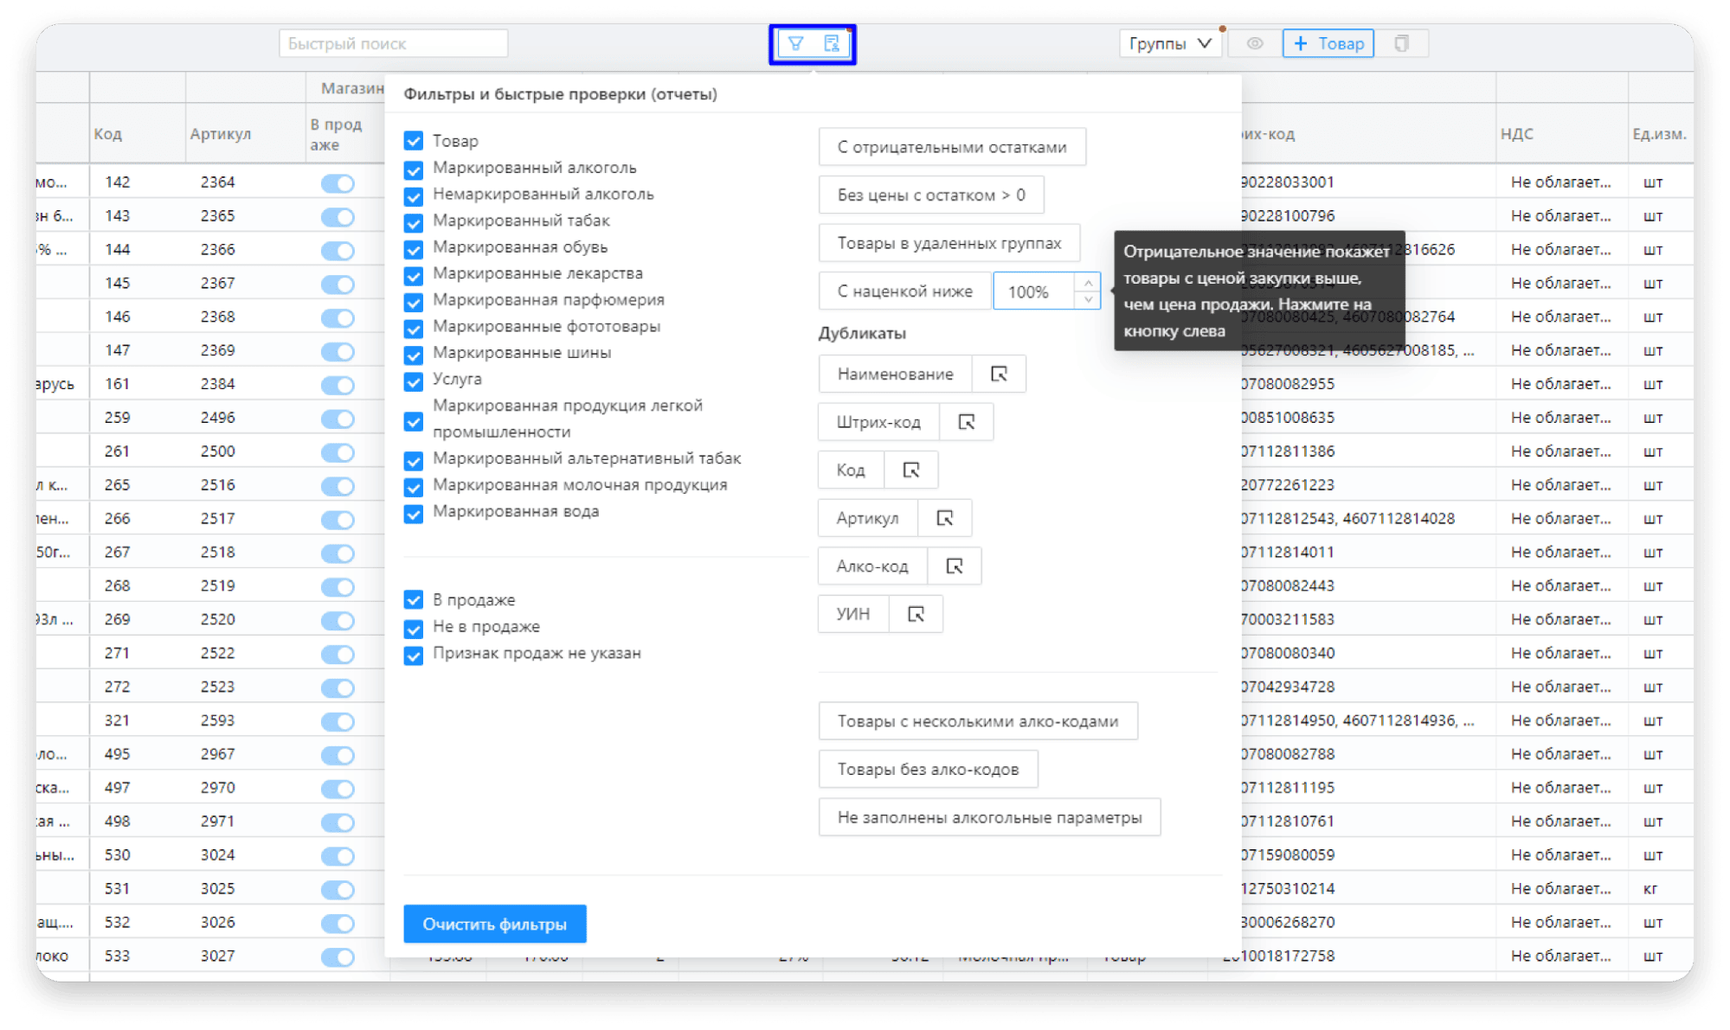Open duplicates by УИН icon
Image resolution: width=1730 pixels, height=1030 pixels.
(916, 614)
